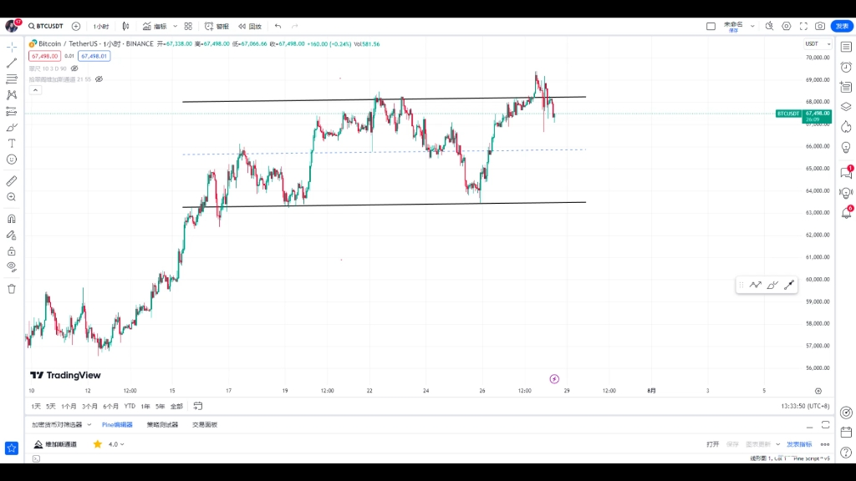Screen dimensions: 856x481
Task: Open the alerts bell panel
Action: tap(846, 213)
